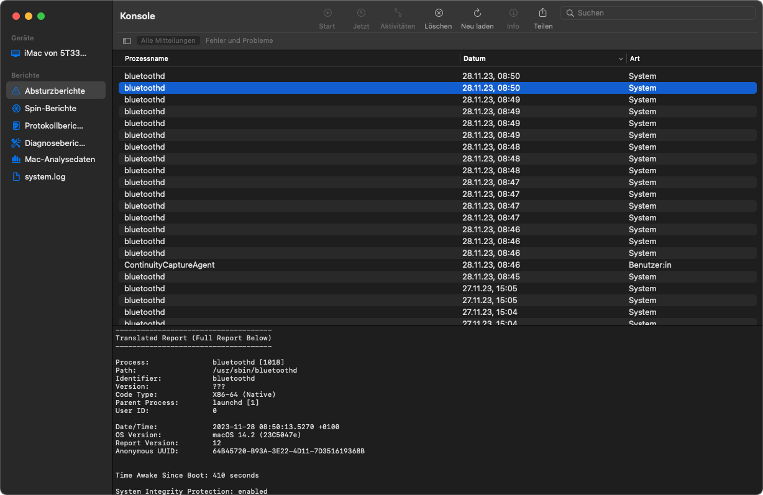Open Spin-Berichte in the sidebar
Image resolution: width=763 pixels, height=495 pixels.
50,108
